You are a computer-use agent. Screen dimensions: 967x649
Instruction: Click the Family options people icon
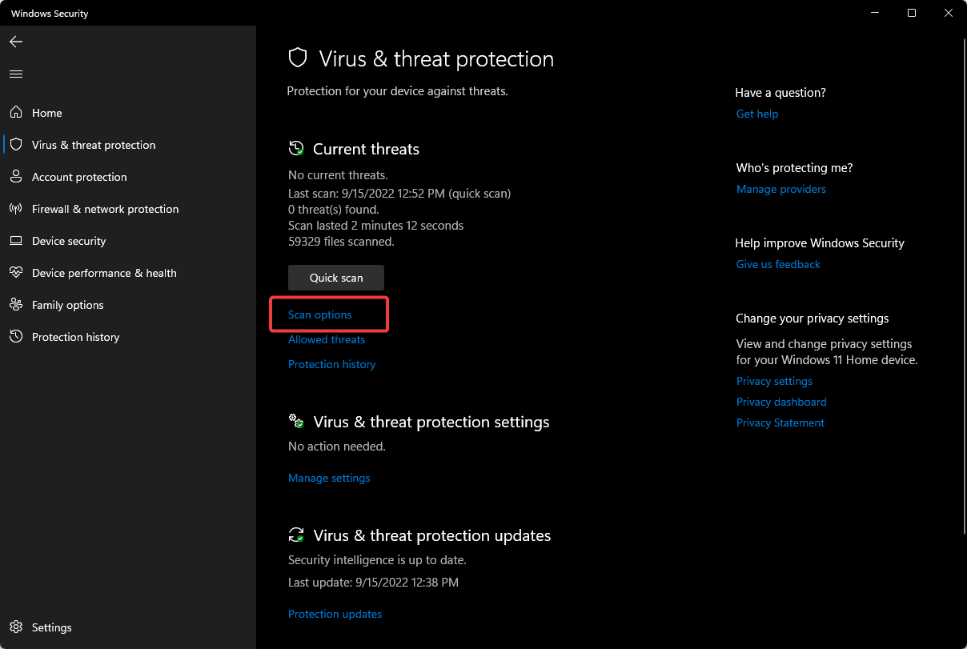tap(16, 305)
